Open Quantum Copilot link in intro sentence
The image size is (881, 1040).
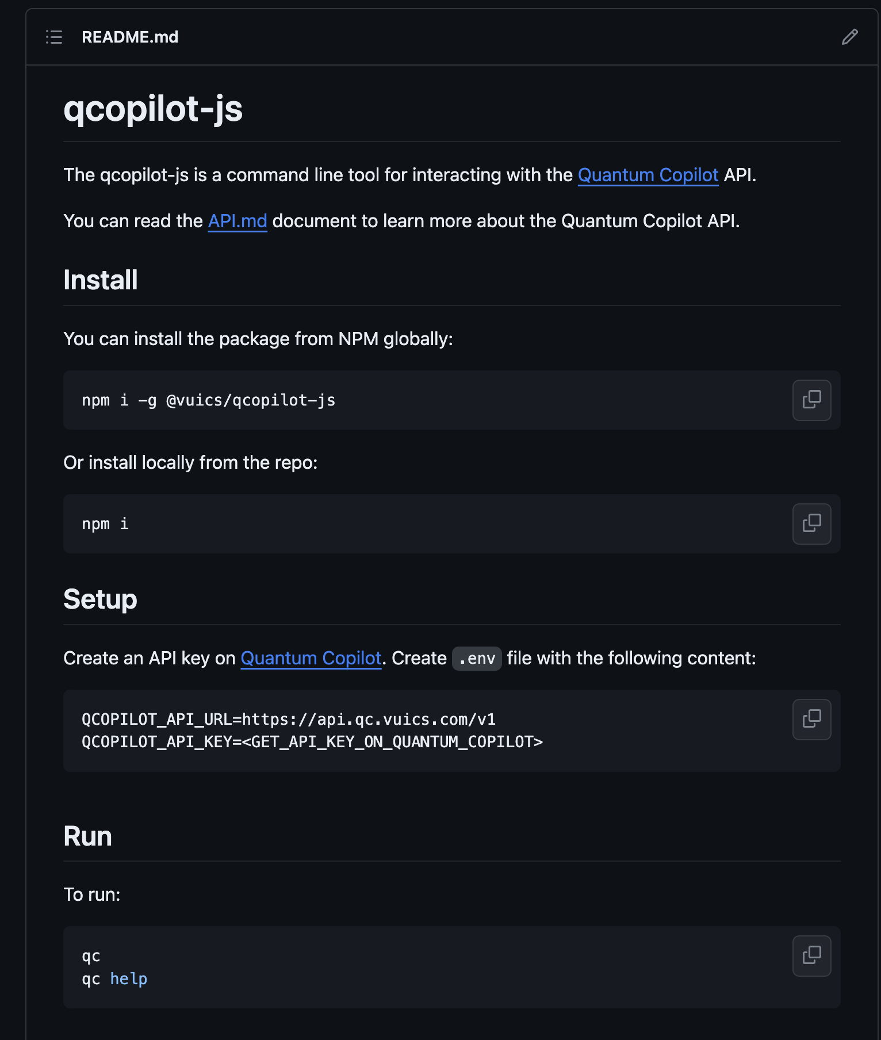click(648, 175)
